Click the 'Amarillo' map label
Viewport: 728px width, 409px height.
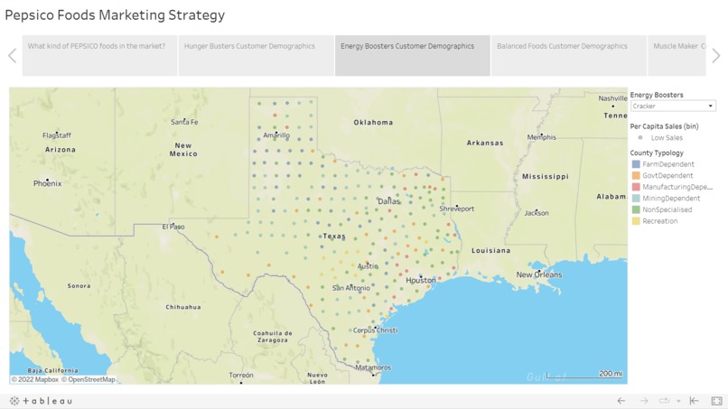[276, 135]
